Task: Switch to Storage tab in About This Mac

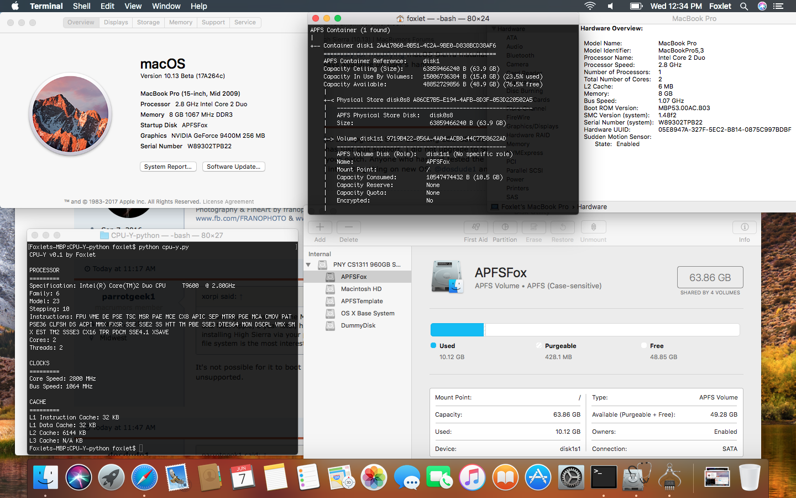Action: point(148,23)
